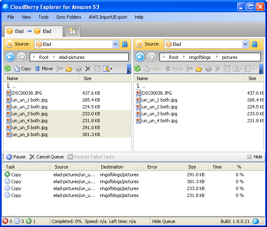
Task: Move selected files from left pane
Action: (44, 69)
